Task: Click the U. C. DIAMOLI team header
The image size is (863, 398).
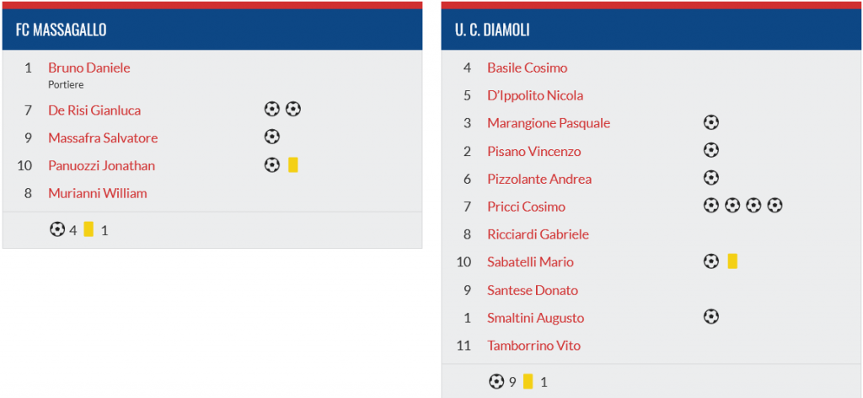Action: 651,30
